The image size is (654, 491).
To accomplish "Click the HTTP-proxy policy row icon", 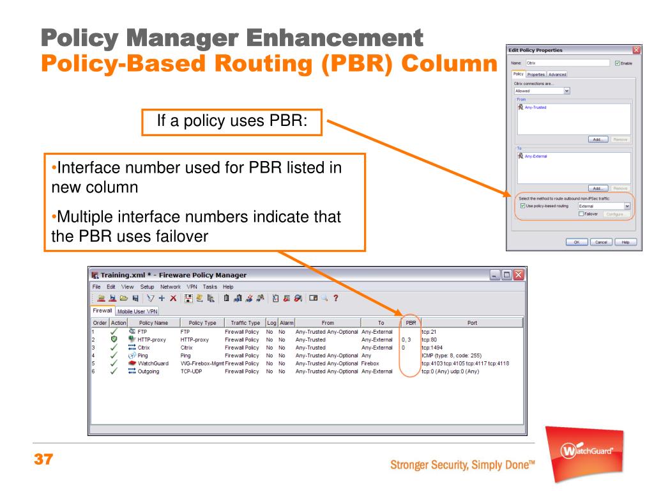I will (132, 339).
